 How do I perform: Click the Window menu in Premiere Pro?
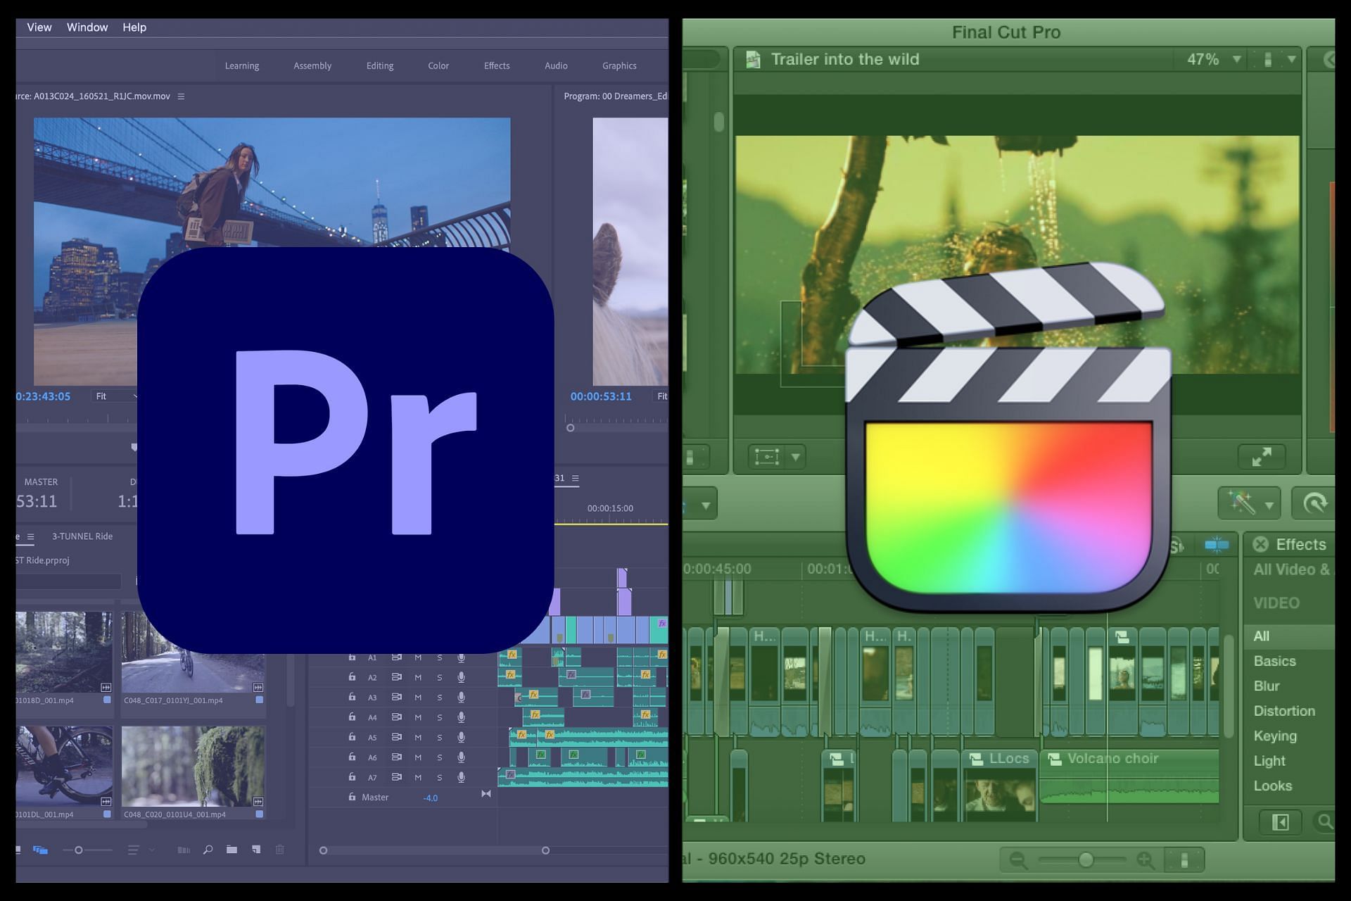coord(87,26)
